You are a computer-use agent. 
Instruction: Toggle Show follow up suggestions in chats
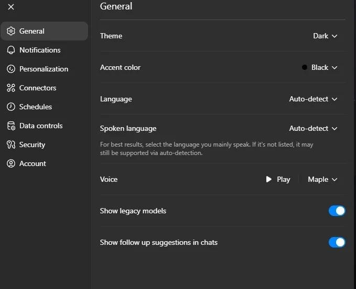(337, 242)
